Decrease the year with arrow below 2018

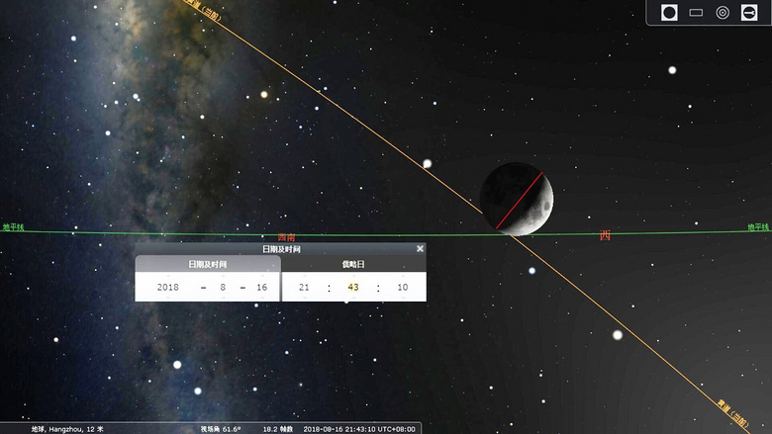click(168, 298)
